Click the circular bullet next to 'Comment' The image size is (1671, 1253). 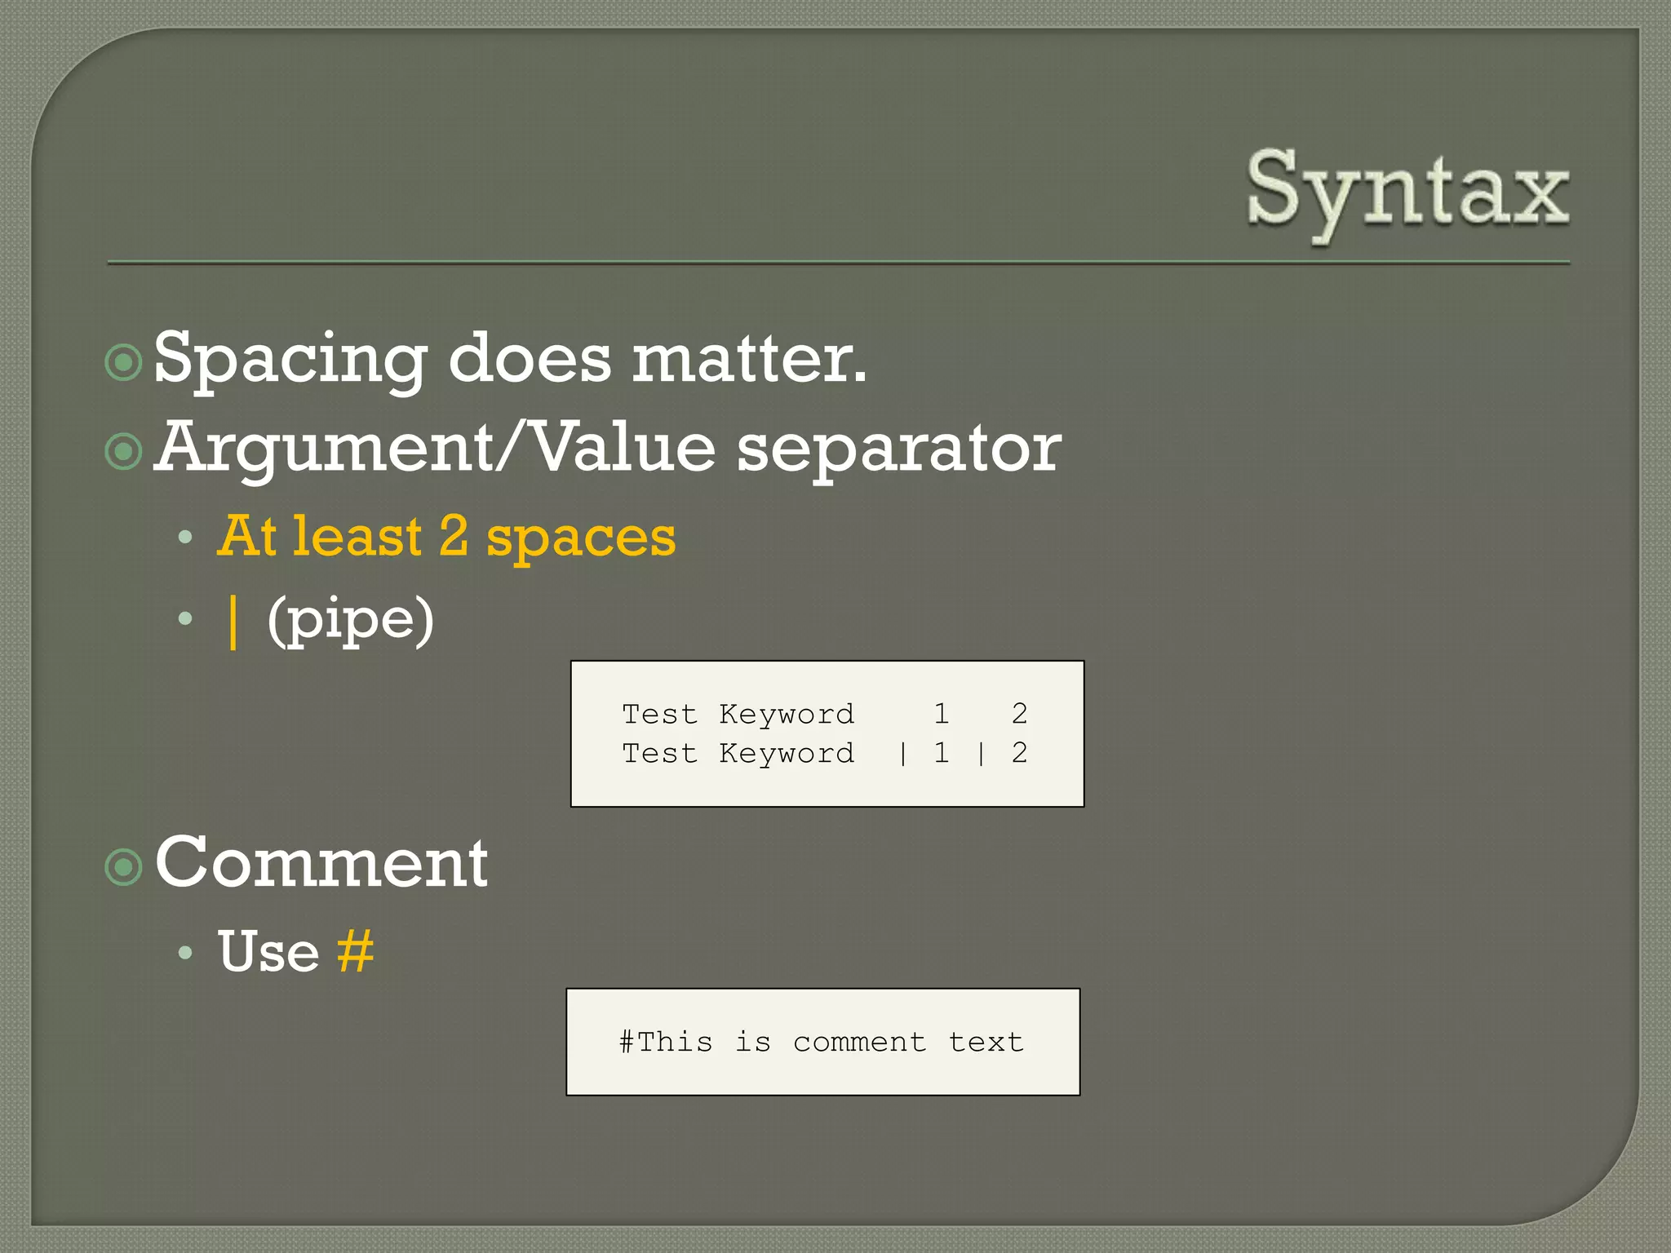[124, 867]
